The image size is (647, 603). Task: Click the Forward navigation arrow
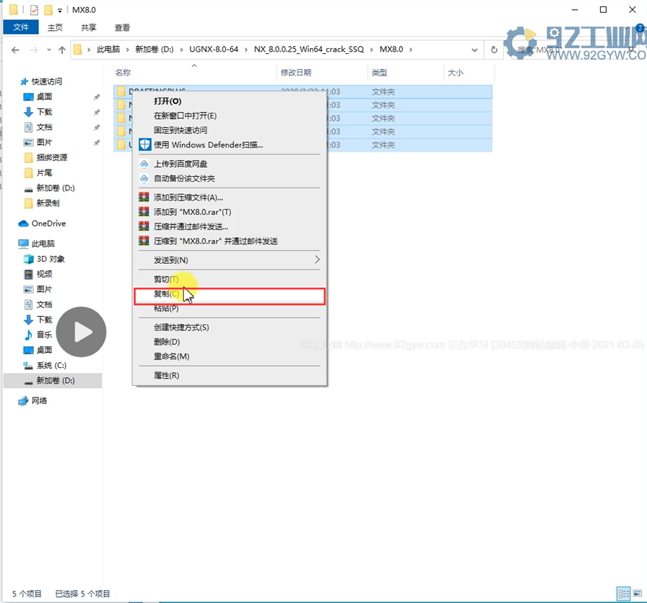(35, 50)
